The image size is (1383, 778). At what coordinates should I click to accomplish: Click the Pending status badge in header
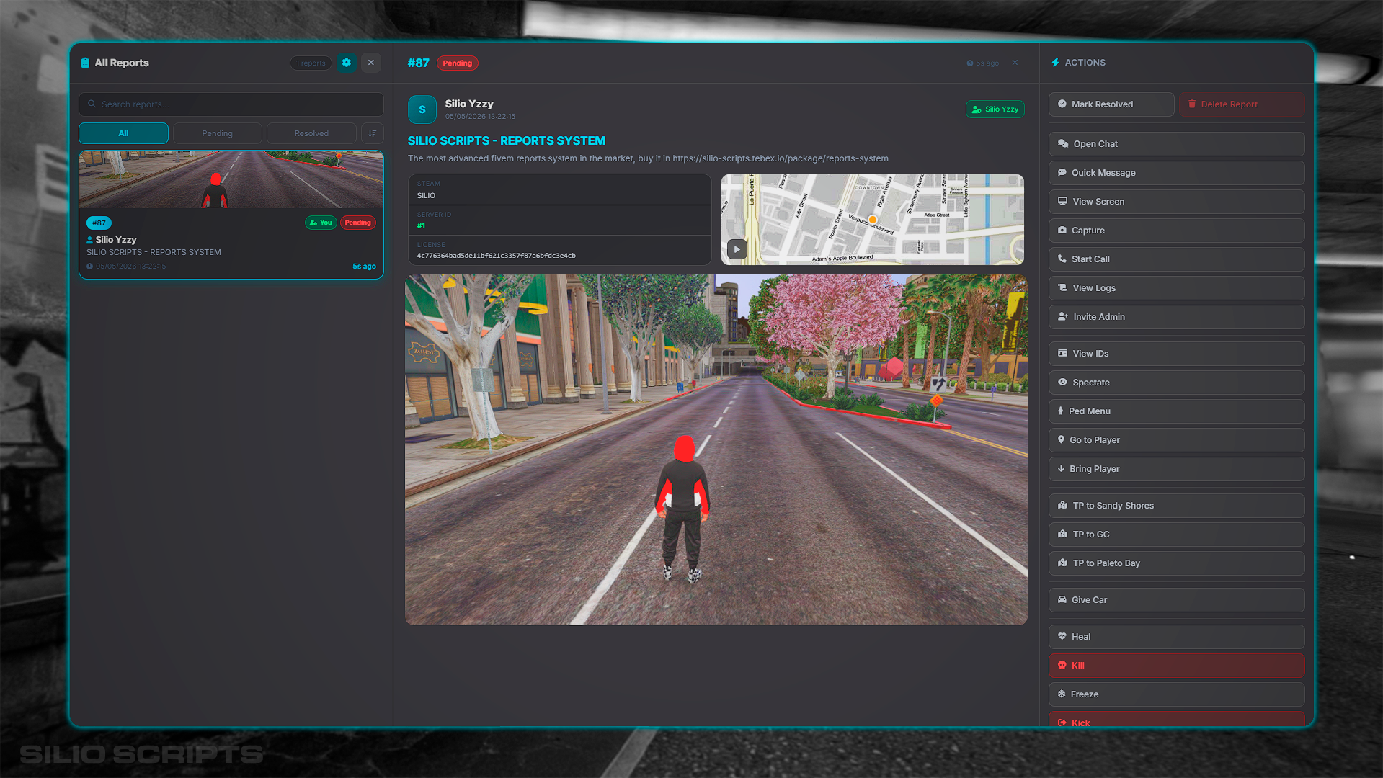click(x=458, y=63)
